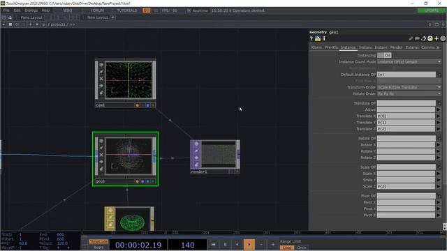Click plus button next to New Layout
447x251 pixels.
(113, 17)
